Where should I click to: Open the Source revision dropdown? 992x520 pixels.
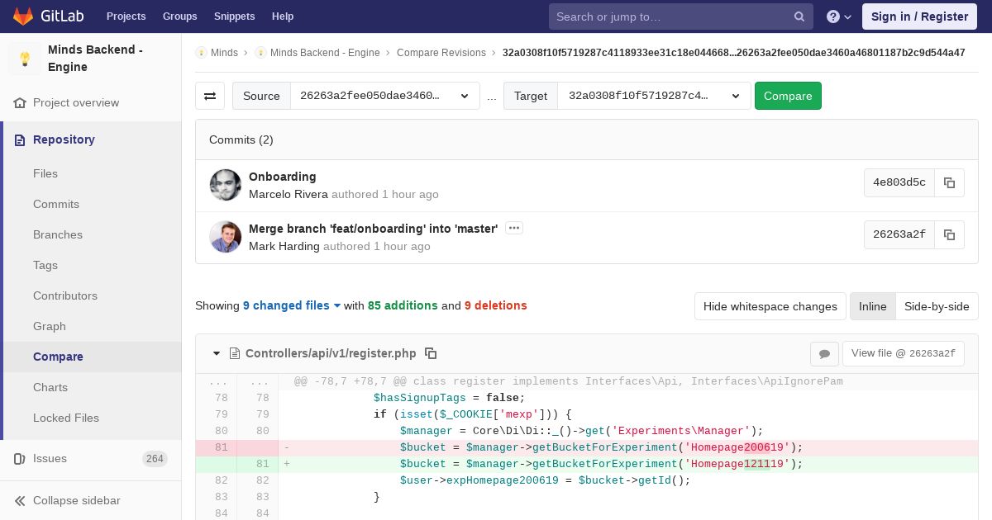384,96
